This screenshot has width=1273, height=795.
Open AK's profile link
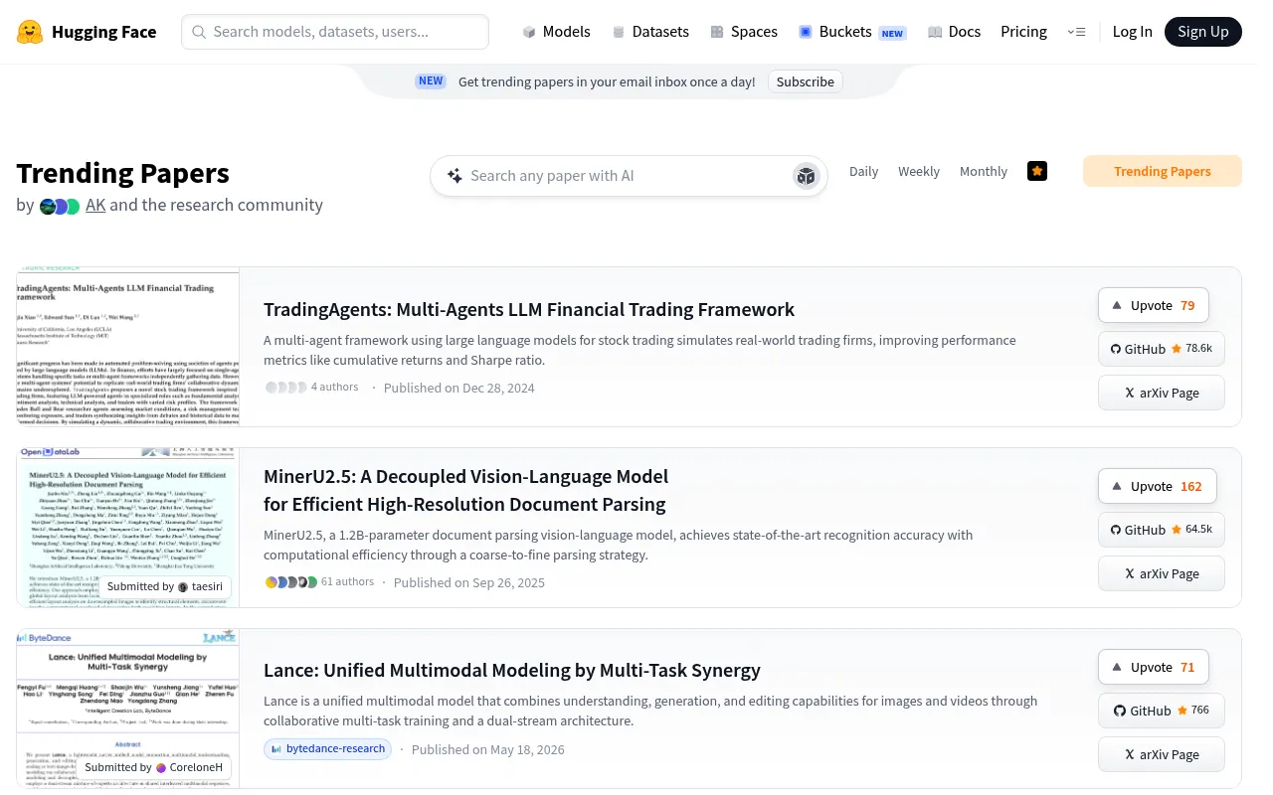(95, 205)
